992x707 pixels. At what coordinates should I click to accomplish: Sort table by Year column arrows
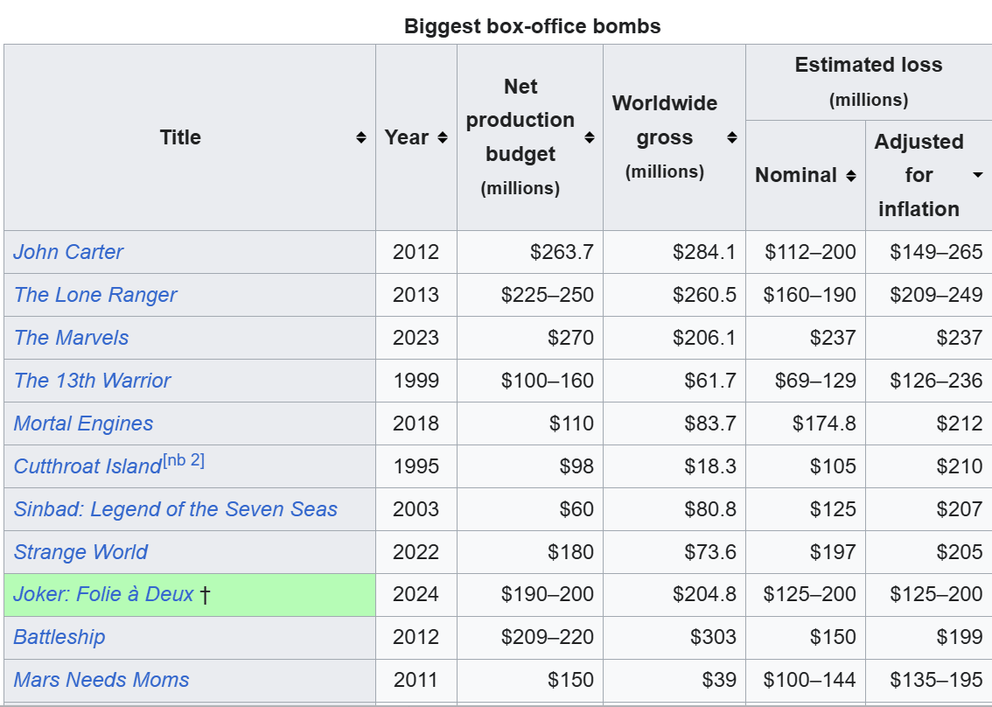pyautogui.click(x=443, y=137)
